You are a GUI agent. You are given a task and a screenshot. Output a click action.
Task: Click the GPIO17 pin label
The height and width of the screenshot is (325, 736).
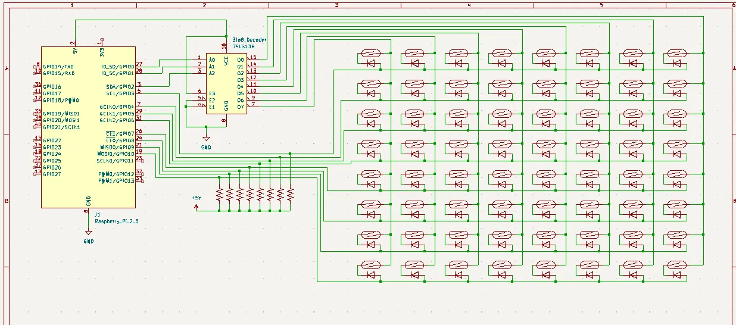pyautogui.click(x=52, y=93)
